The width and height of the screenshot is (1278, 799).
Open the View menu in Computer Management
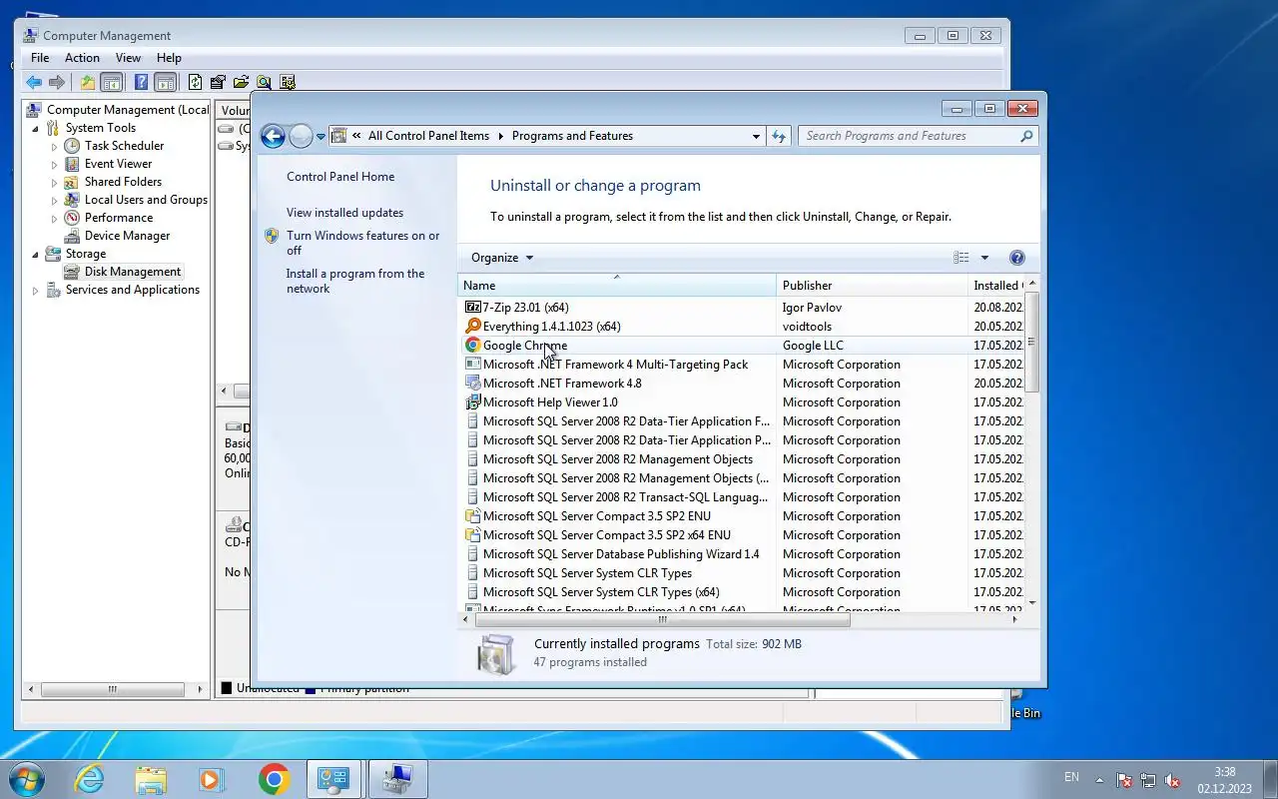[128, 58]
